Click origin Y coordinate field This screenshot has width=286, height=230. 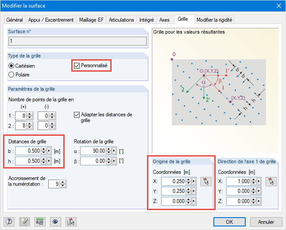coord(174,191)
